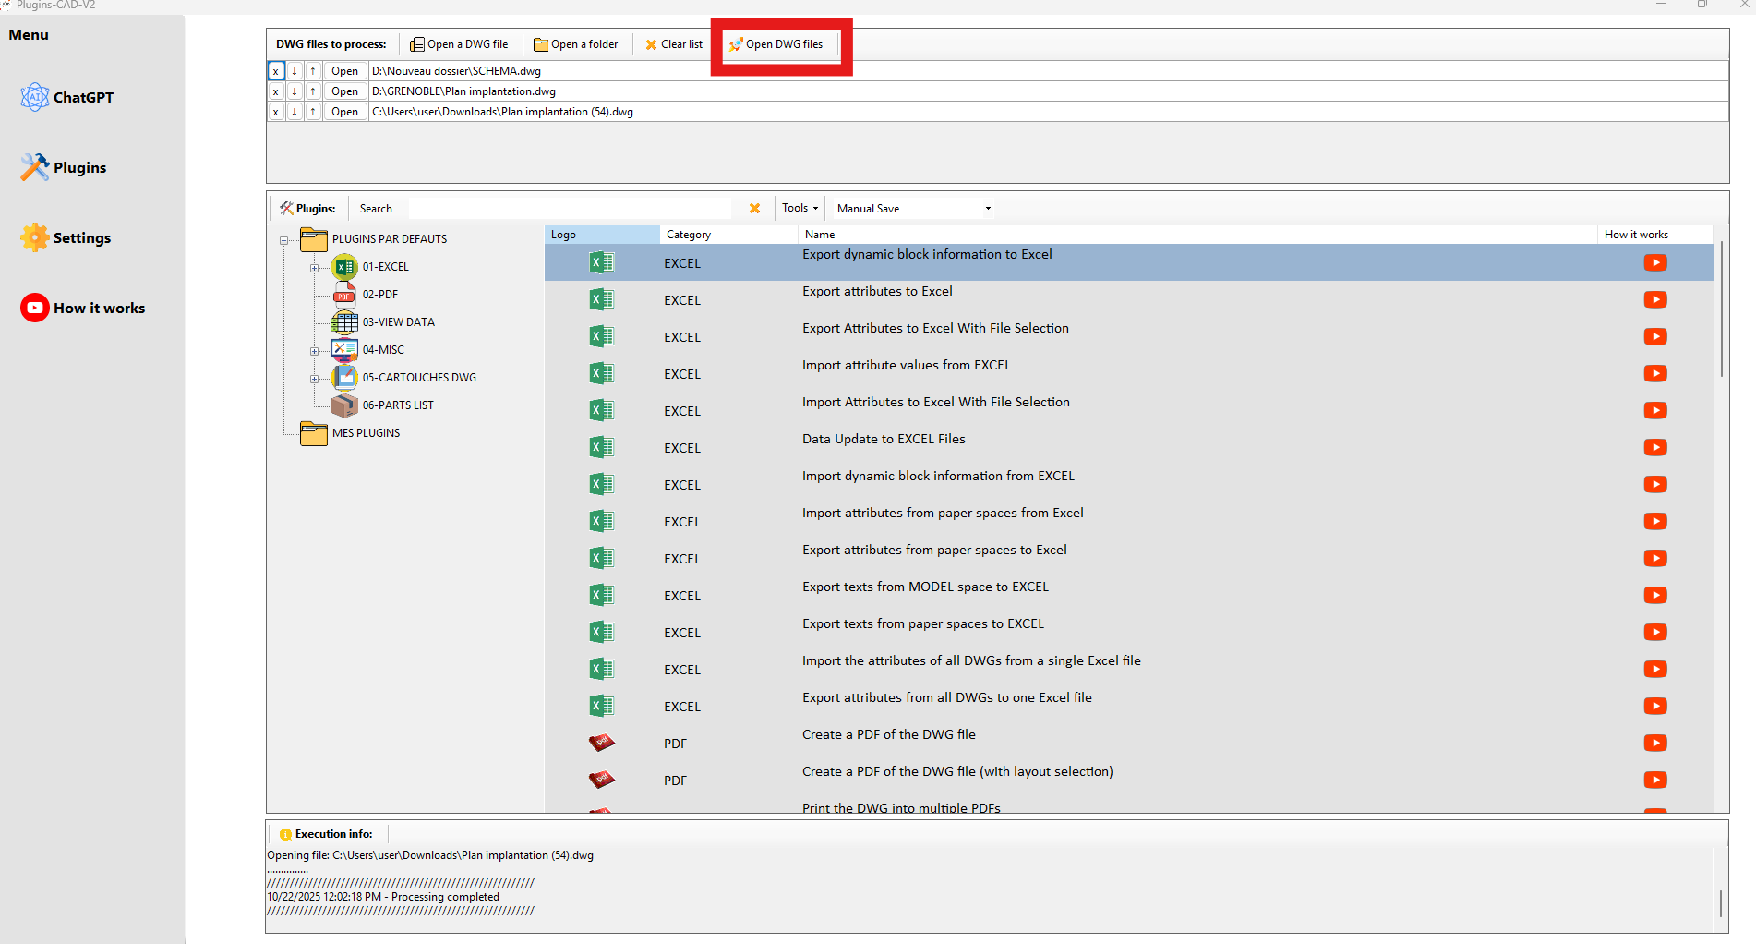
Task: Click the How it works YouTube icon in sidebar
Action: click(x=35, y=308)
